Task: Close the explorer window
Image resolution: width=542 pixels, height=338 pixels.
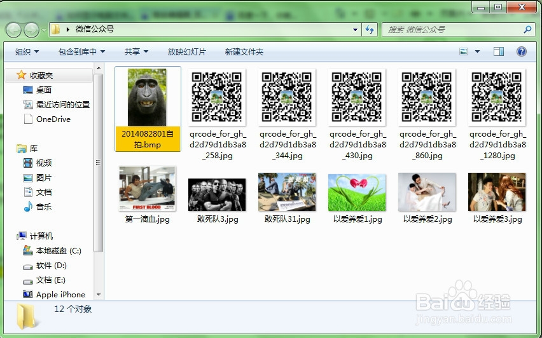Action: click(x=522, y=7)
